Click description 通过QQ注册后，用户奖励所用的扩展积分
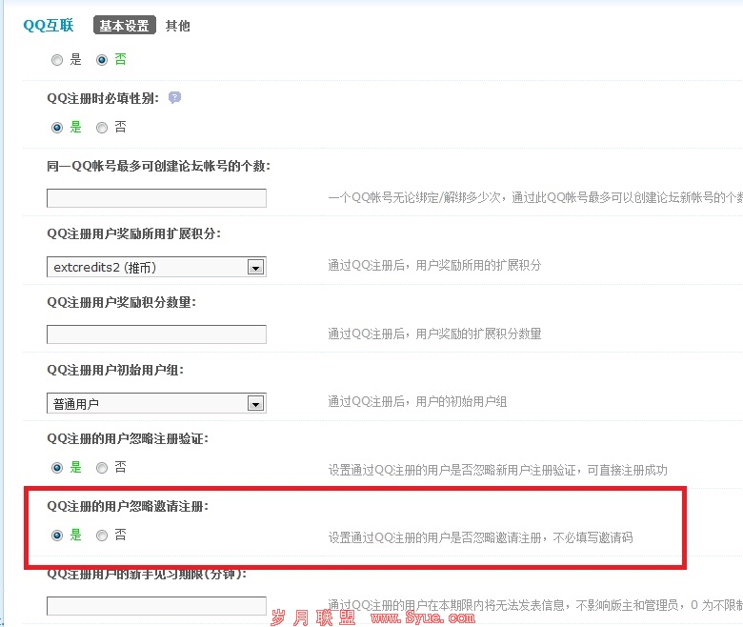This screenshot has height=627, width=743. (434, 266)
